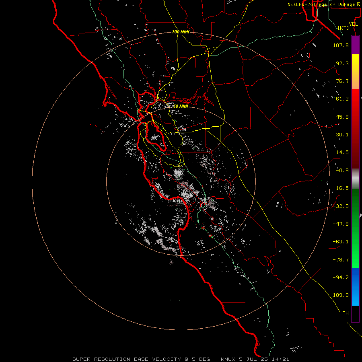Click the Super-Resolution Base Velocity caption text
The image size is (362, 362).
pos(181,359)
